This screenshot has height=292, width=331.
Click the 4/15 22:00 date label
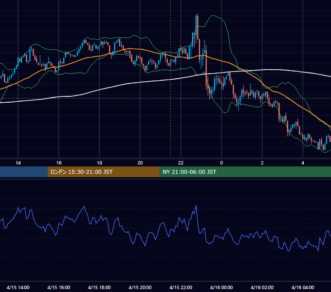click(x=181, y=287)
